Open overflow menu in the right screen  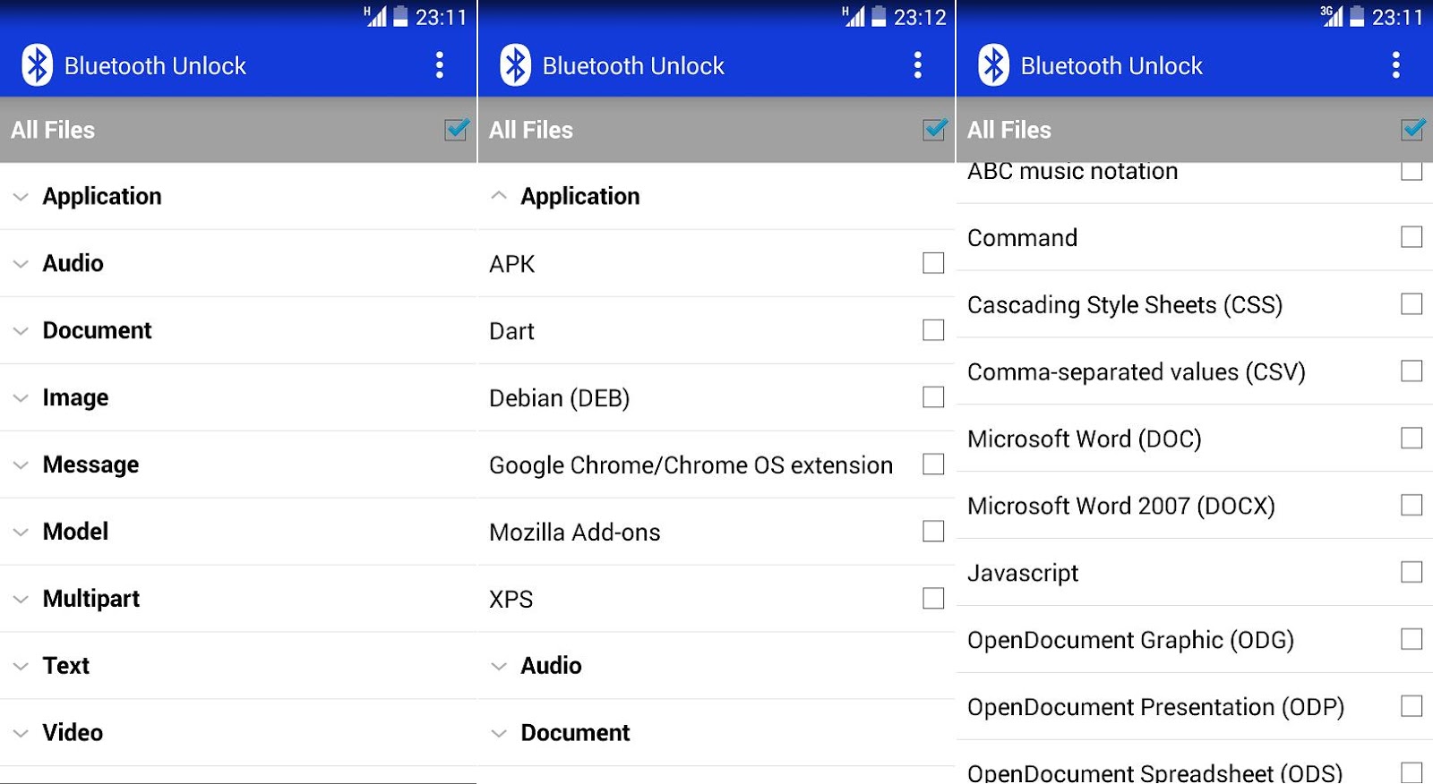[x=1396, y=65]
